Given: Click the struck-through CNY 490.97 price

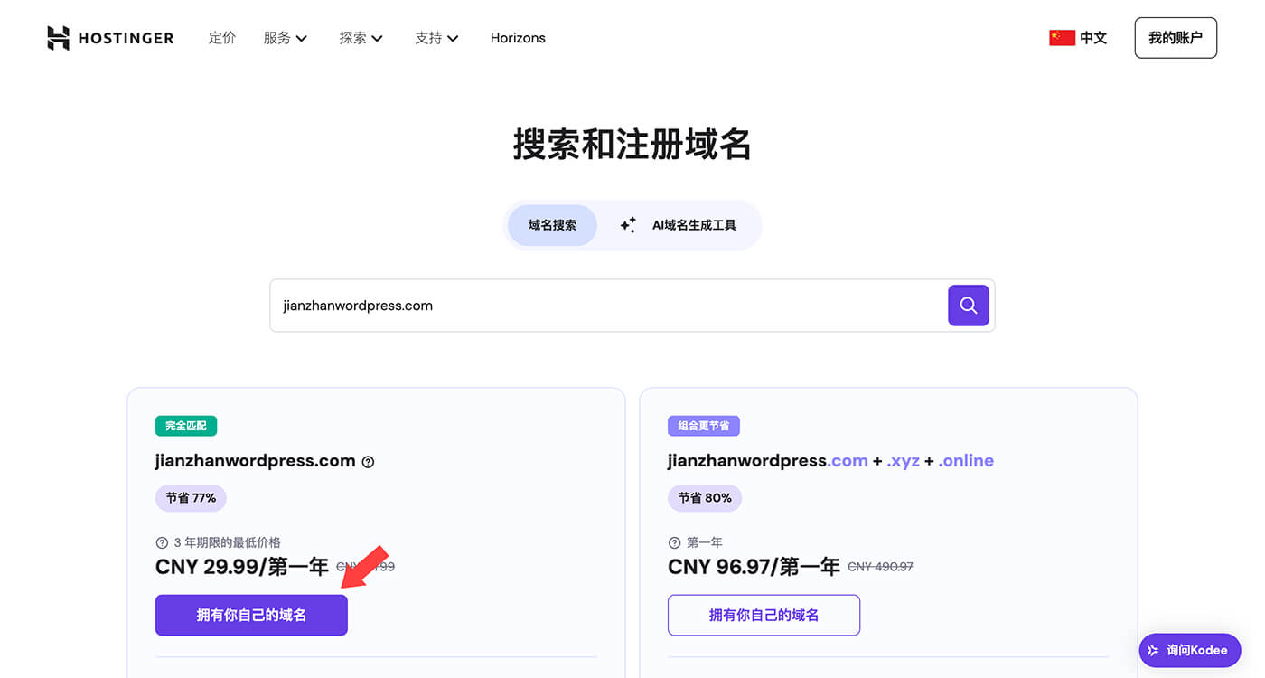Looking at the screenshot, I should tap(880, 567).
